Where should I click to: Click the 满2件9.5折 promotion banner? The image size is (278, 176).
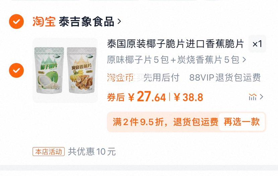(x=165, y=122)
